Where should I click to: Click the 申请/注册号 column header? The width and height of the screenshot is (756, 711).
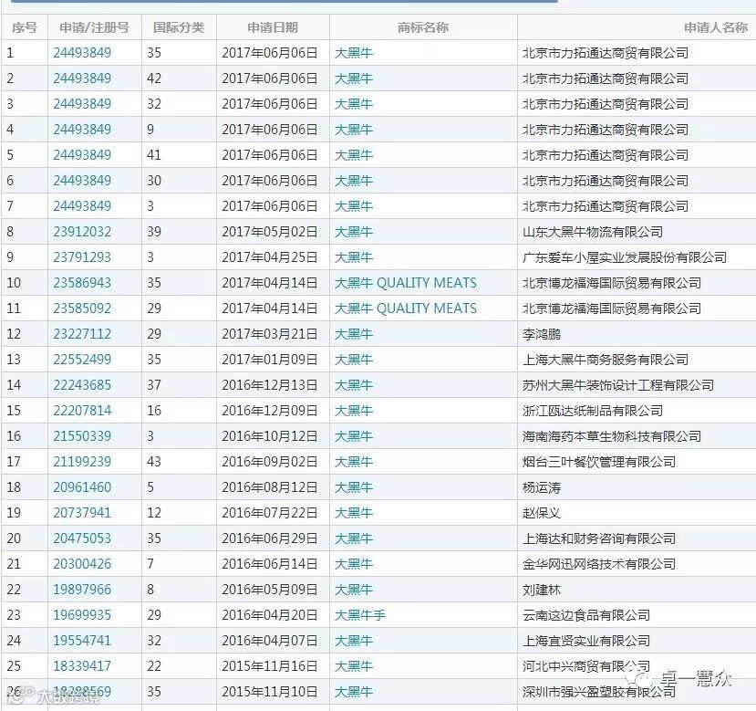click(x=95, y=27)
